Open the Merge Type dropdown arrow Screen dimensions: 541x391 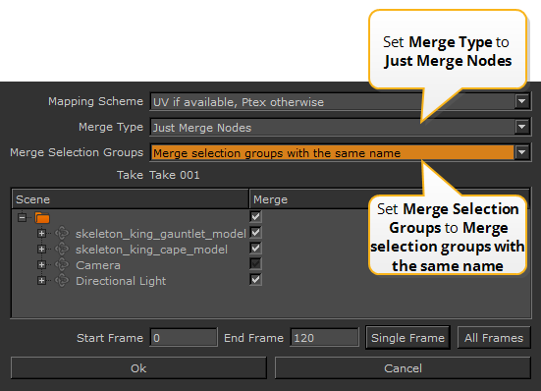click(x=521, y=127)
